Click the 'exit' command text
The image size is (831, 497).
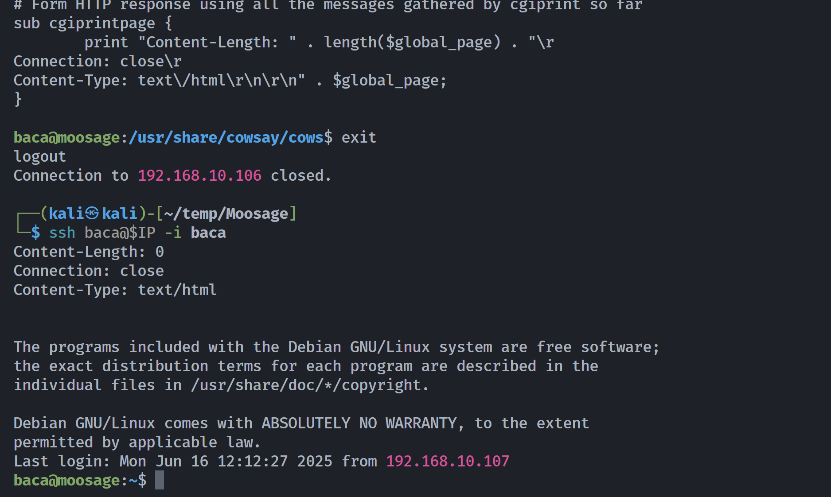tap(359, 137)
